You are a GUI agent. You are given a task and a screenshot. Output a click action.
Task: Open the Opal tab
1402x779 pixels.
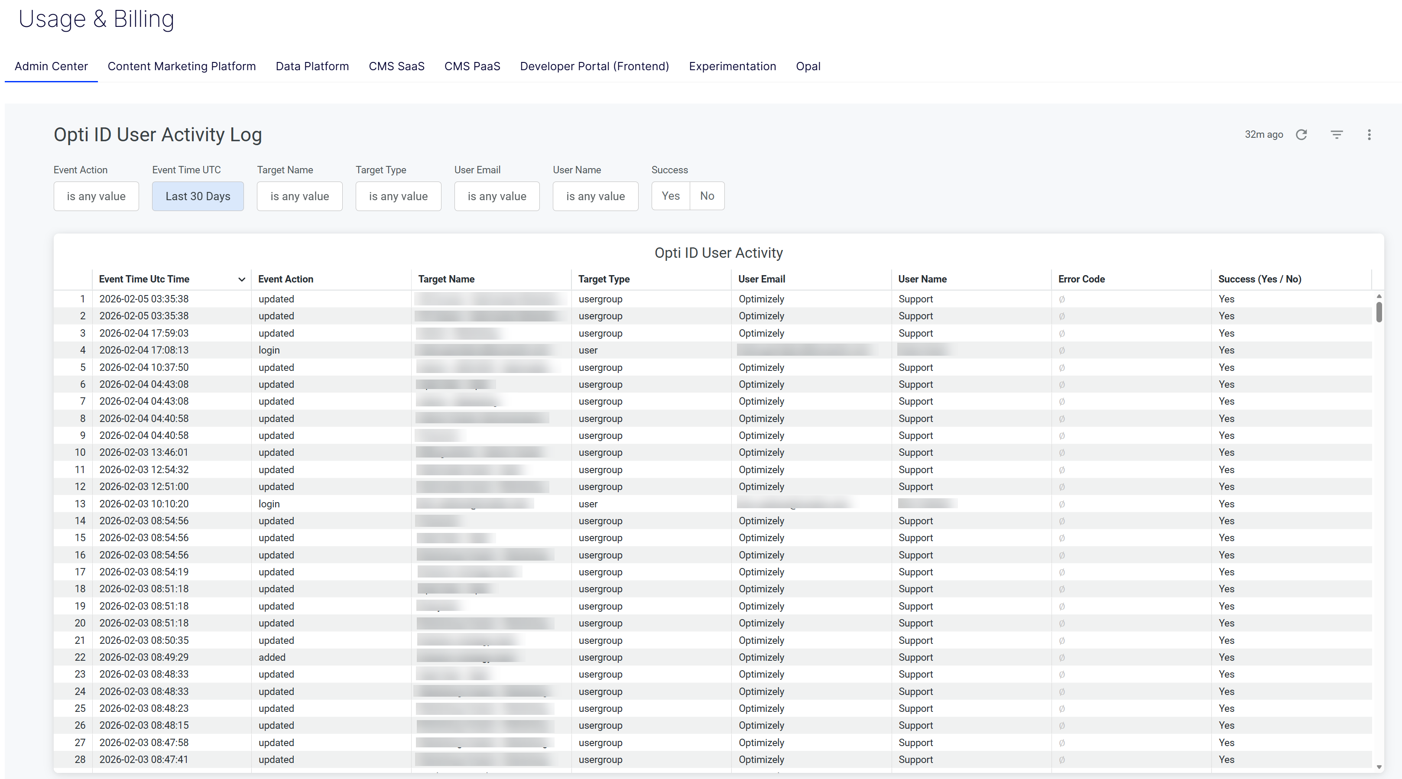pyautogui.click(x=808, y=66)
